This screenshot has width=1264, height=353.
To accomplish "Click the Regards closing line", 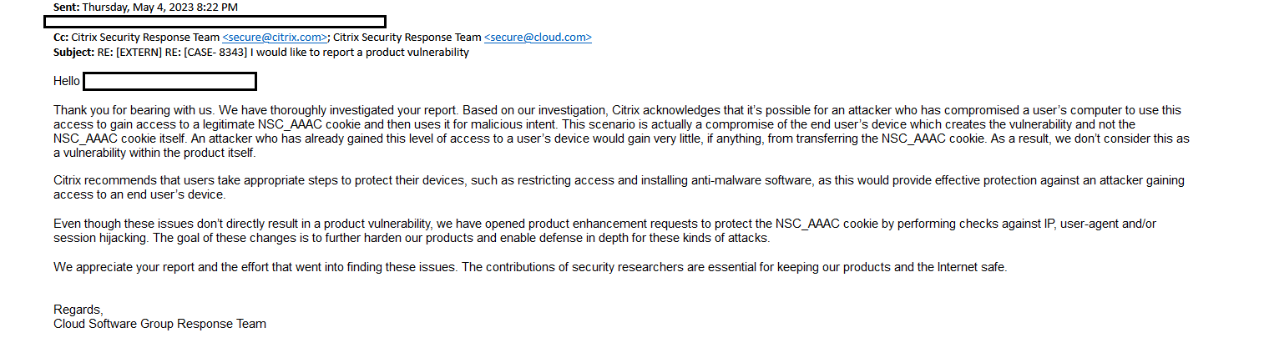I will coord(78,310).
